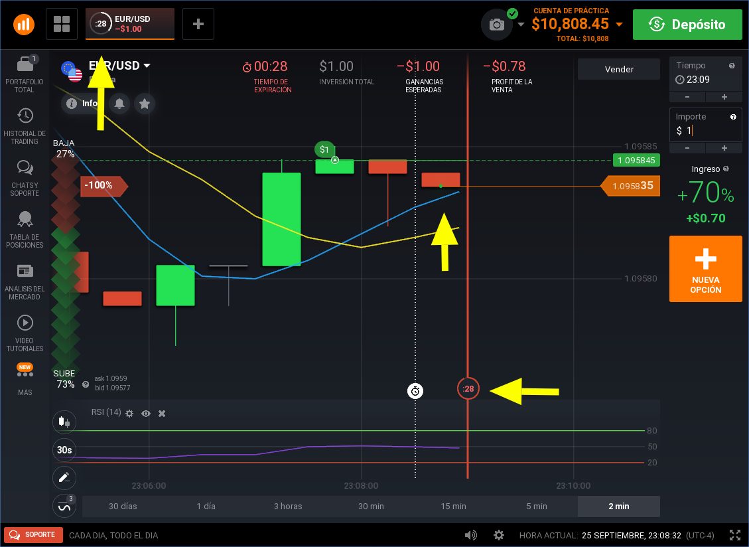Open Historial de Trading sidebar item

[x=25, y=126]
